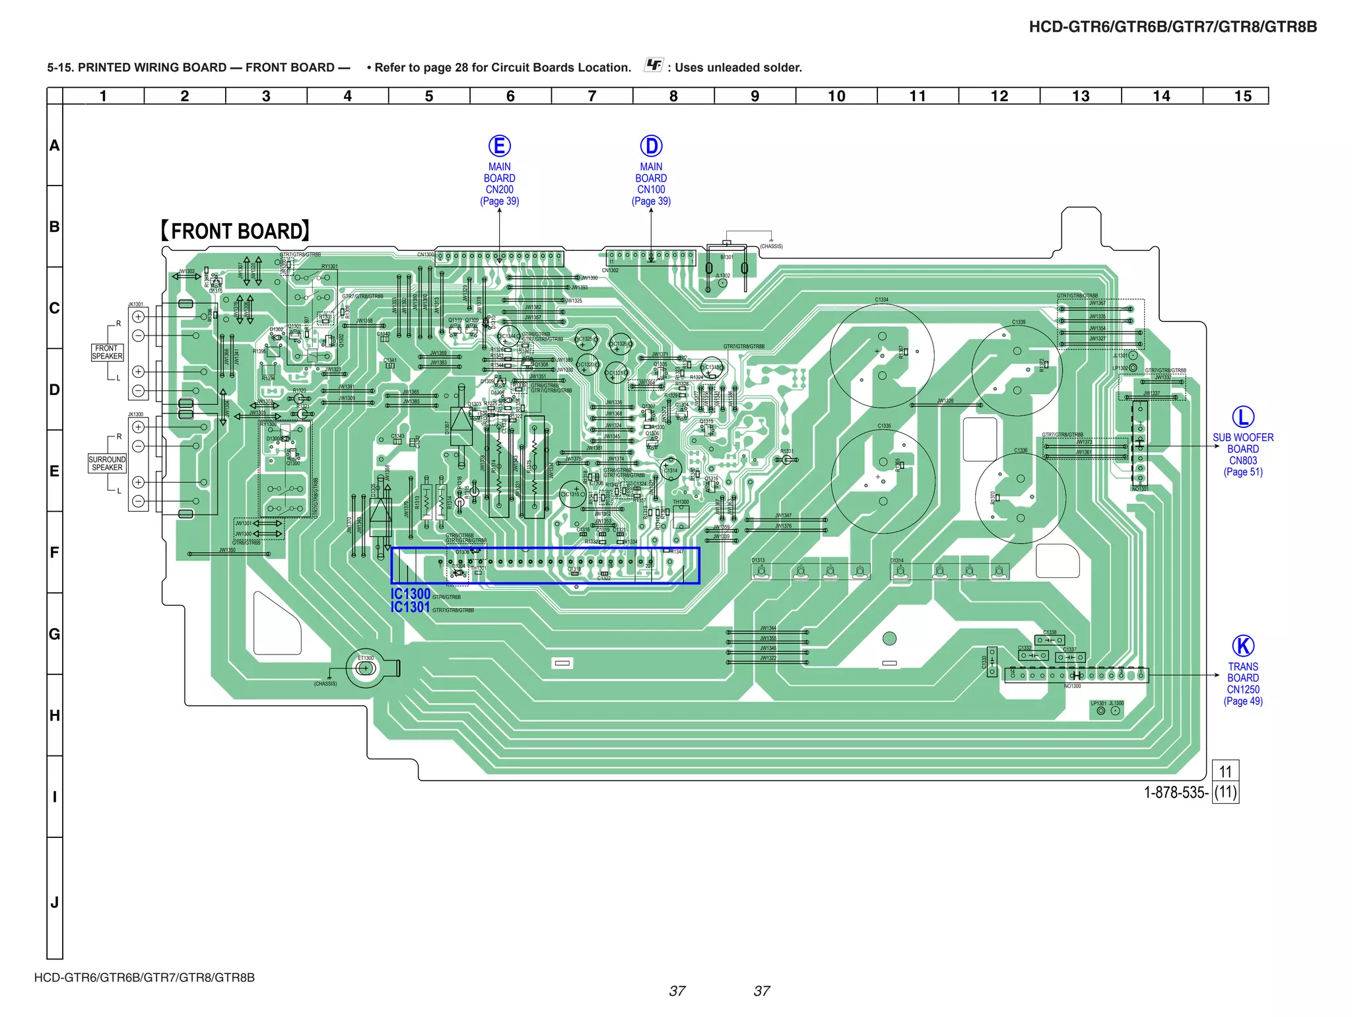Click the JW1347 jumper wire label
The height and width of the screenshot is (1017, 1352).
(784, 515)
